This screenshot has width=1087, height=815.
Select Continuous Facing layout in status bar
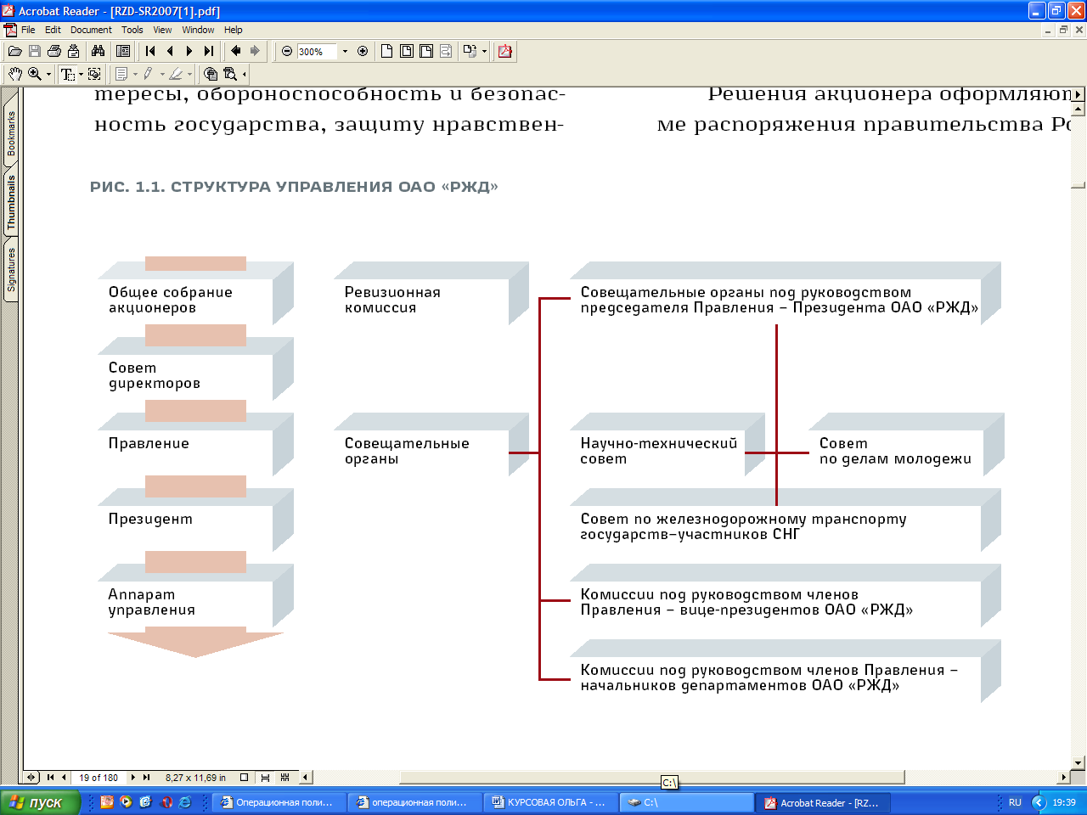click(284, 777)
